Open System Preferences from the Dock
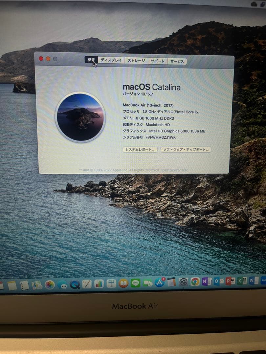This screenshot has width=266, height=354. pyautogui.click(x=183, y=283)
